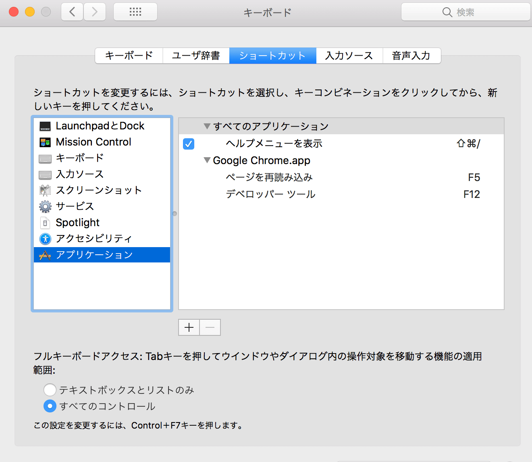
Task: Click the F5 key combination
Action: [x=474, y=177]
